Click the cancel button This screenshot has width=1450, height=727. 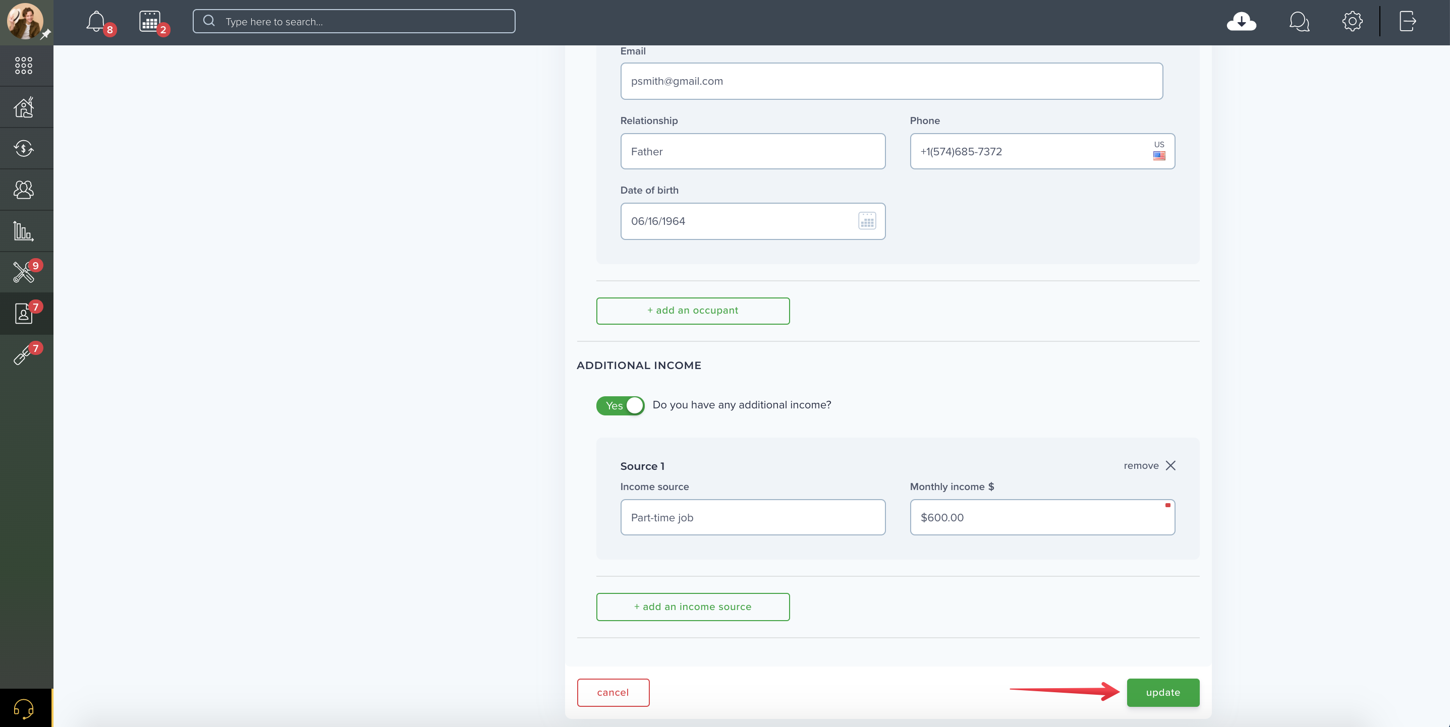(613, 692)
